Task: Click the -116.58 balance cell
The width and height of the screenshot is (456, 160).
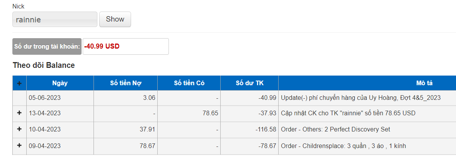Action: click(x=250, y=129)
